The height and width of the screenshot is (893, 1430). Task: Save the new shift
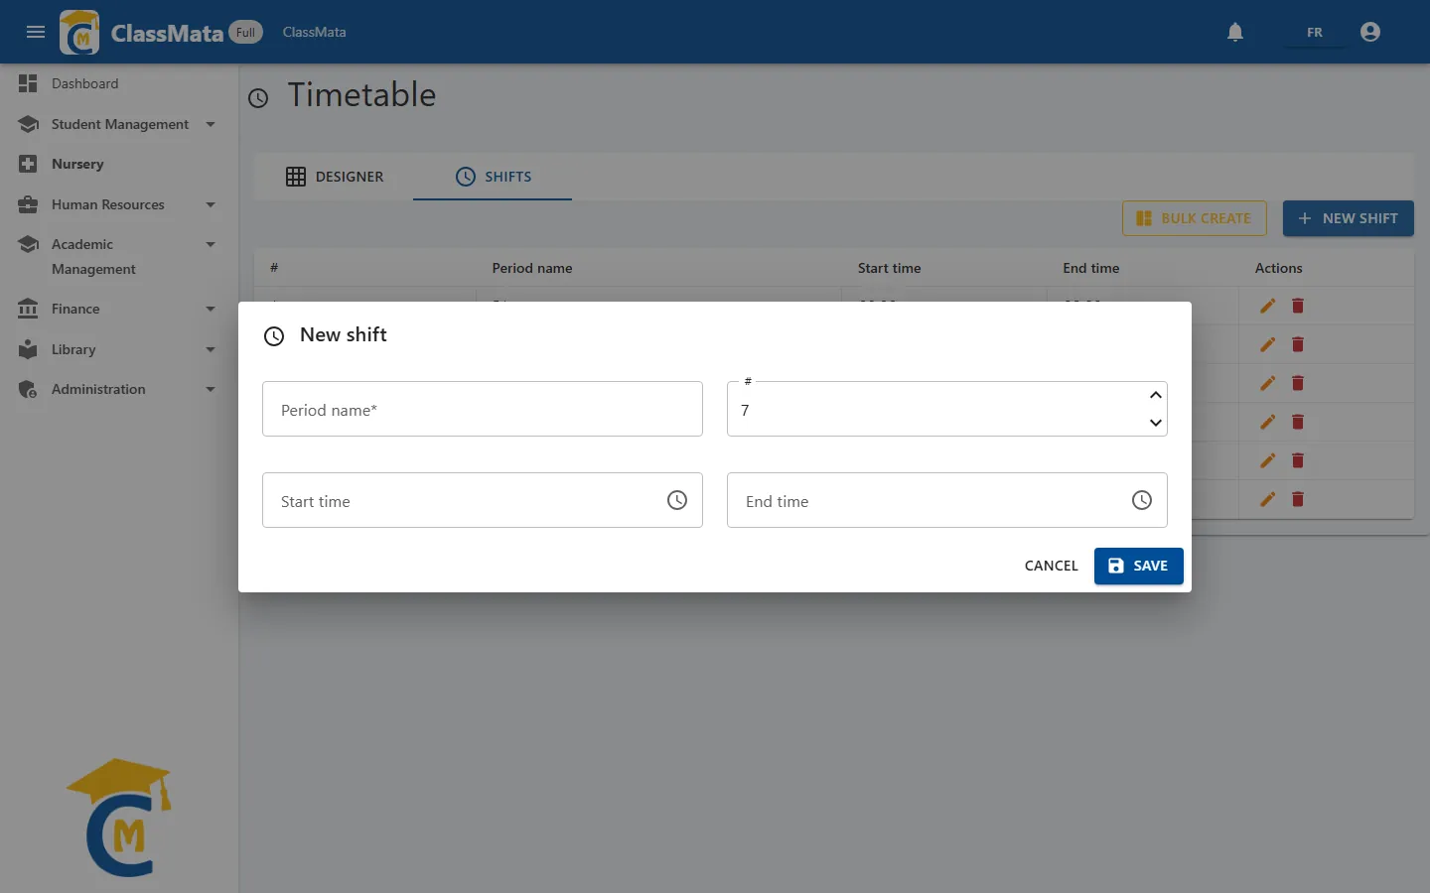pos(1138,566)
